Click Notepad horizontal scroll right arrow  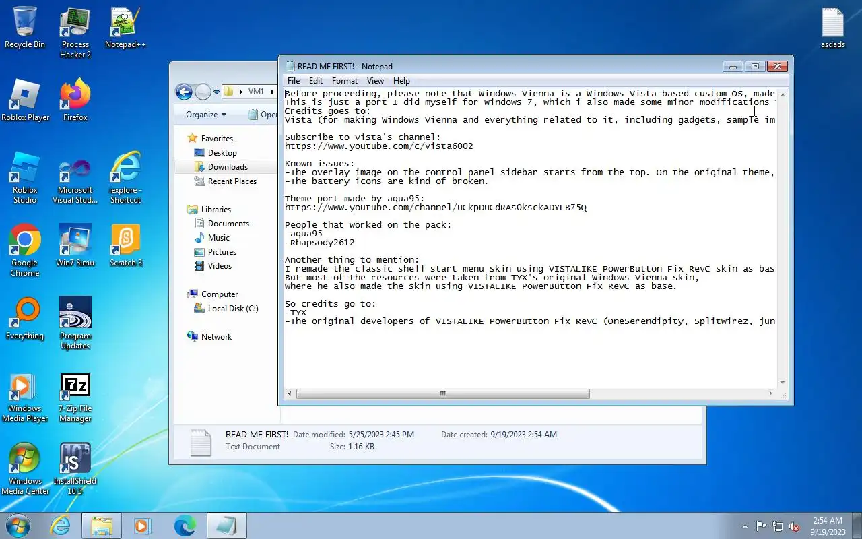point(771,393)
